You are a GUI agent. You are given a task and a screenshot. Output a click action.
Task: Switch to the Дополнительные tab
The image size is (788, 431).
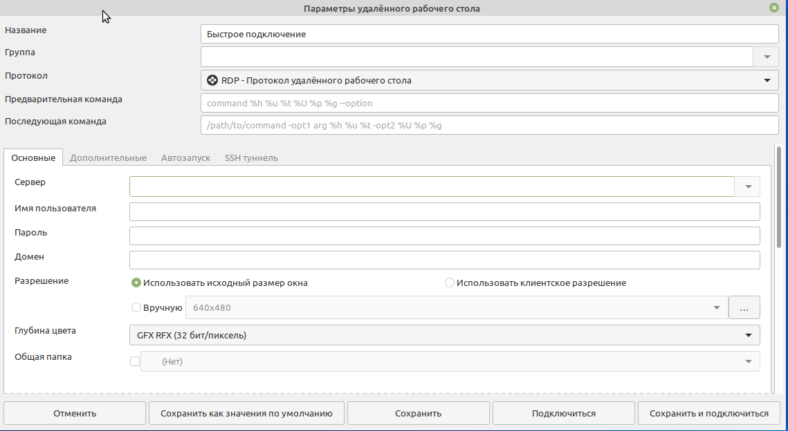[x=109, y=157]
